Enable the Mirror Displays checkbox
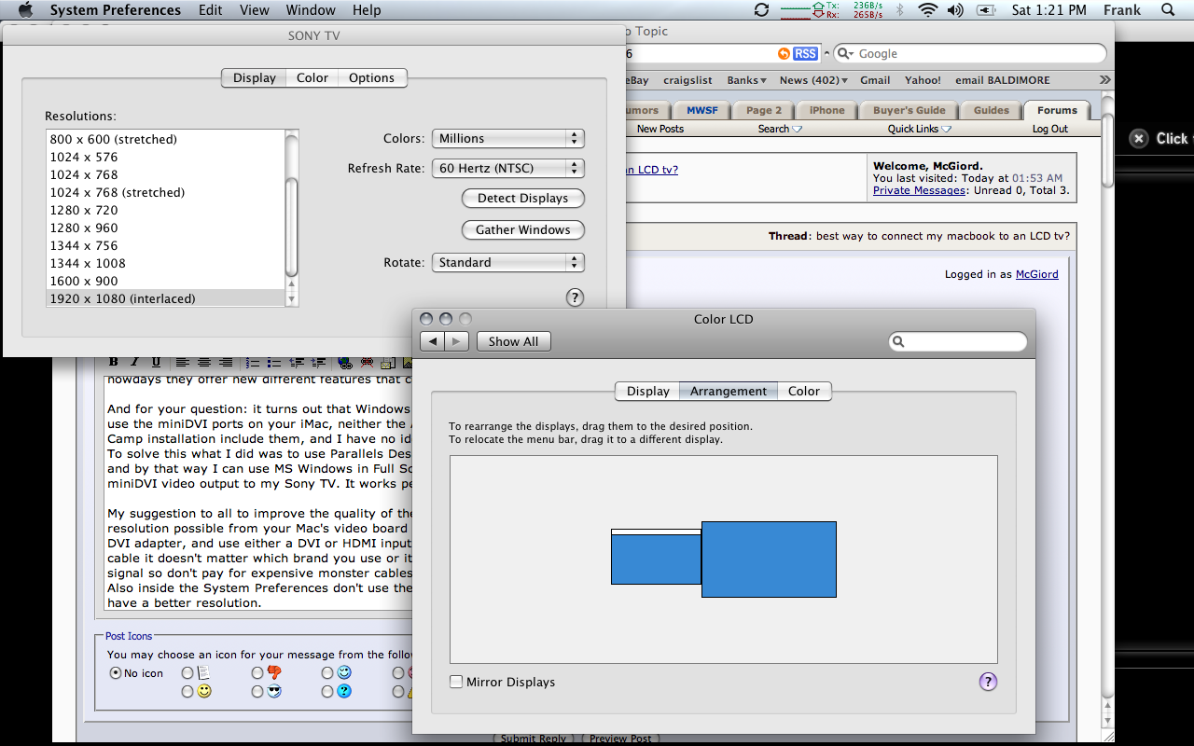Image resolution: width=1194 pixels, height=746 pixels. pyautogui.click(x=456, y=682)
